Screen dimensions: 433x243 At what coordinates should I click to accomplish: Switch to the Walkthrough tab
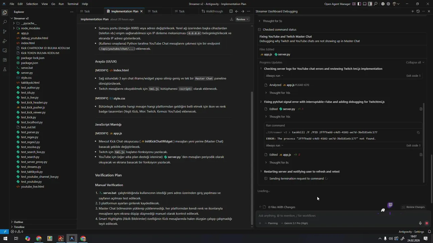click(212, 11)
